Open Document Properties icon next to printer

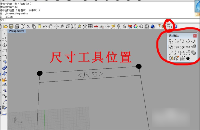[x=23, y=26]
